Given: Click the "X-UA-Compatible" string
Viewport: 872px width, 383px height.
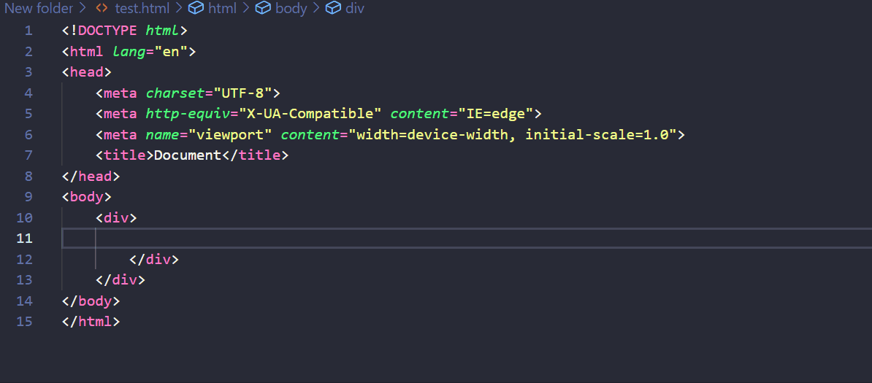Looking at the screenshot, I should [310, 114].
